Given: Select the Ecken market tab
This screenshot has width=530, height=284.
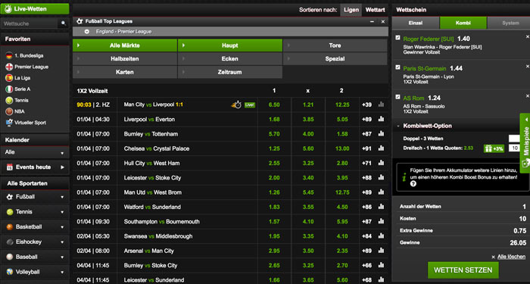Looking at the screenshot, I should click(230, 59).
